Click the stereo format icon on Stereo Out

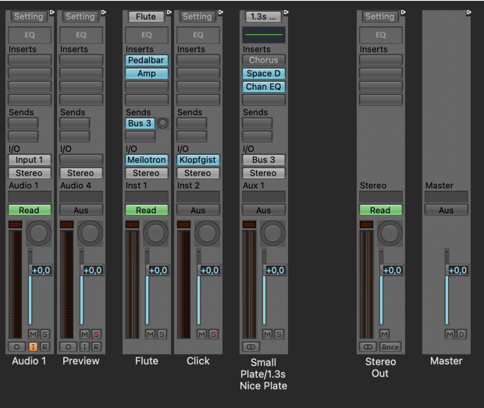coord(367,346)
